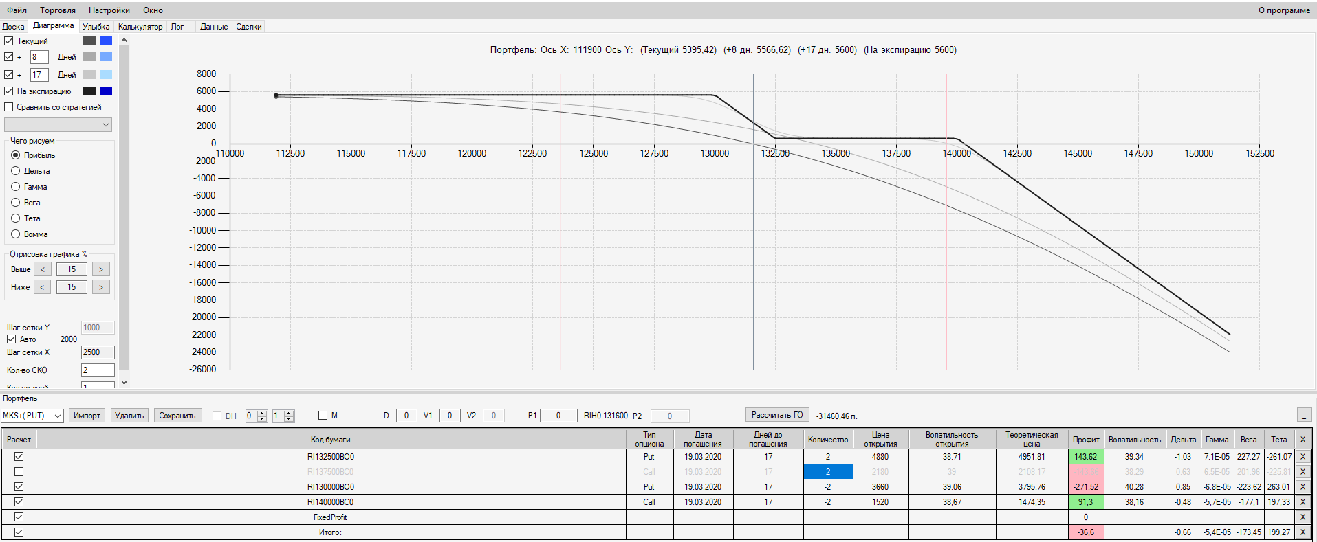1317x542 pixels.
Task: Click the left arrow next to Выше
Action: 43,269
